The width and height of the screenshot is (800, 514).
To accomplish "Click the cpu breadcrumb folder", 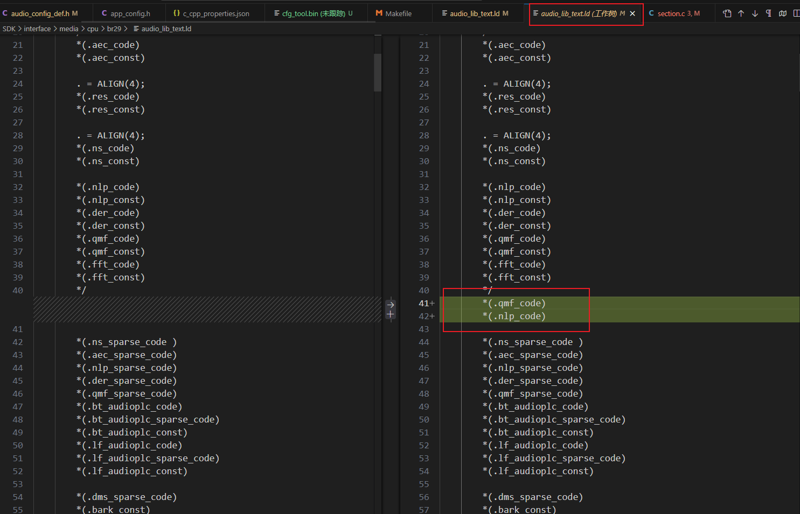I will [x=93, y=29].
